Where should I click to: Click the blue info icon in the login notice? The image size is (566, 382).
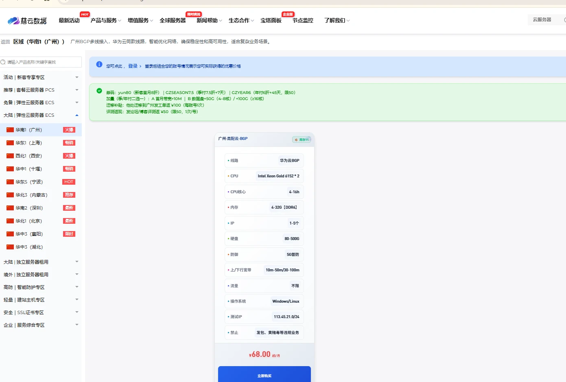[x=99, y=64]
